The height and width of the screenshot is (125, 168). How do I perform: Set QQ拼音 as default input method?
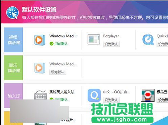[x=111, y=100]
